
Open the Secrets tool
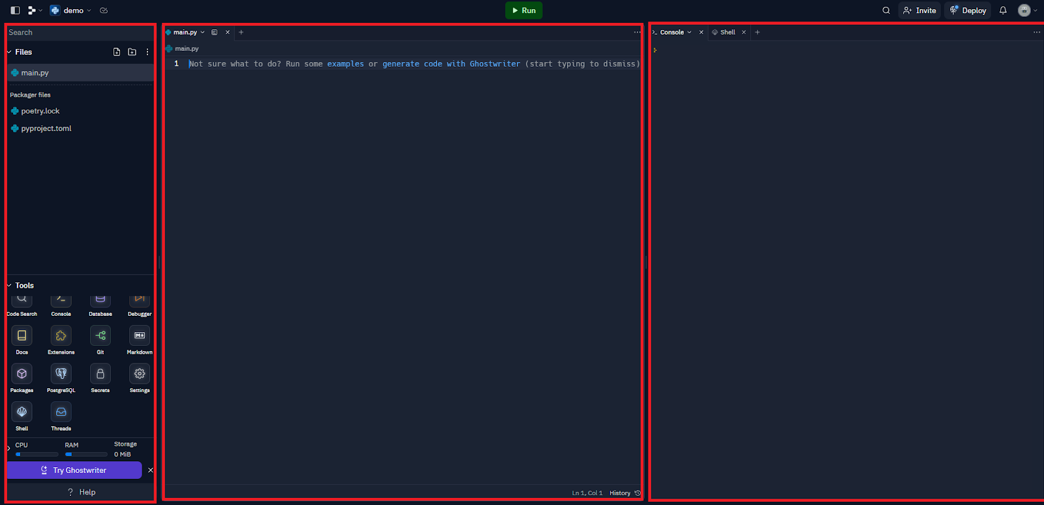coord(100,374)
